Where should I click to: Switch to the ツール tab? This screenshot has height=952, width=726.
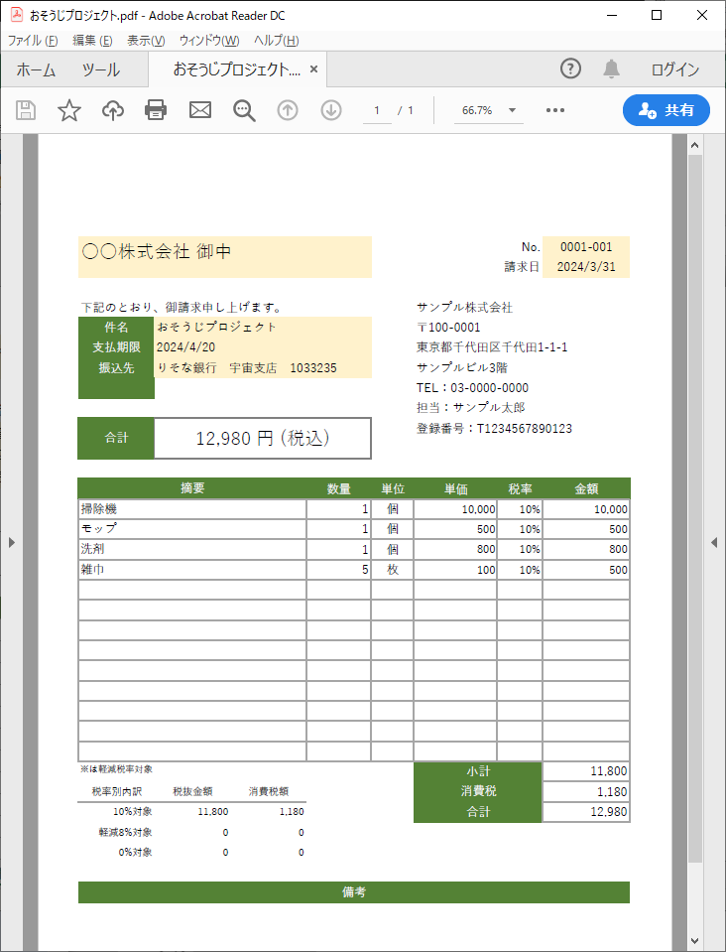coord(101,69)
